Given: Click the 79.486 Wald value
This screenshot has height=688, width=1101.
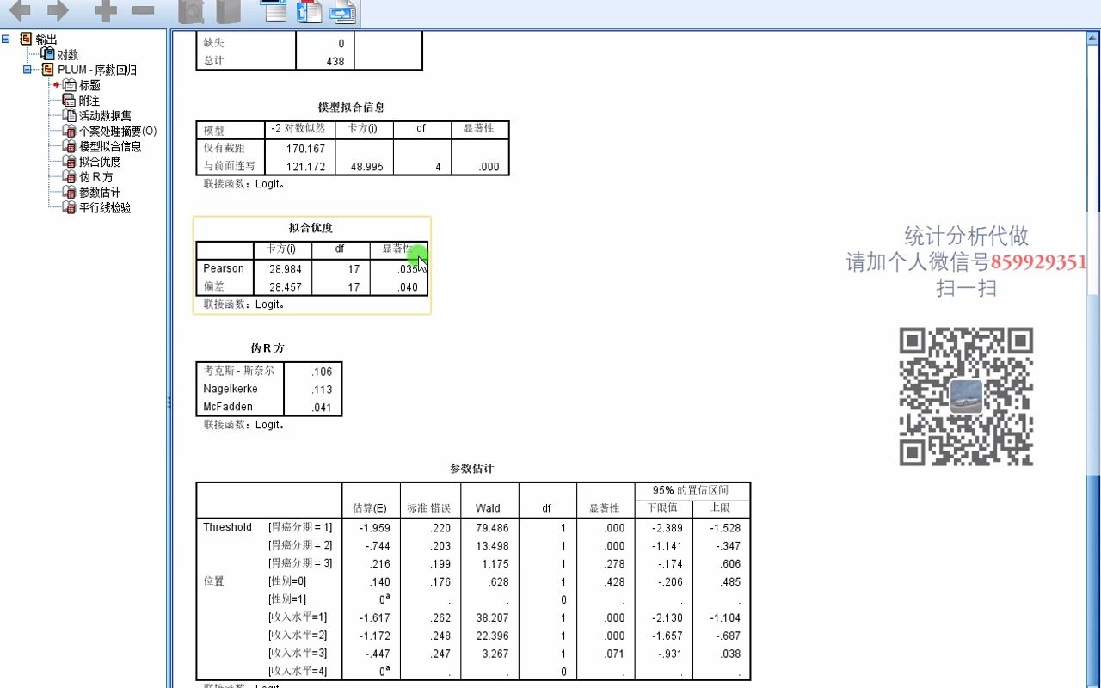Looking at the screenshot, I should click(492, 528).
